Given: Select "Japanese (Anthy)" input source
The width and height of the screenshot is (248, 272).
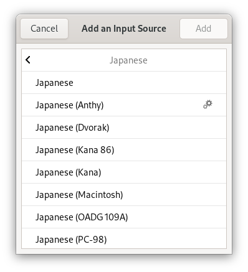Looking at the screenshot, I should coord(124,105).
